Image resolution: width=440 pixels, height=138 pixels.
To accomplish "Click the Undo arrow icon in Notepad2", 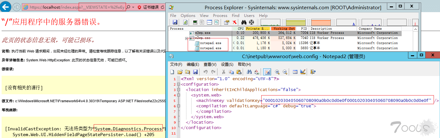I will click(206, 72).
